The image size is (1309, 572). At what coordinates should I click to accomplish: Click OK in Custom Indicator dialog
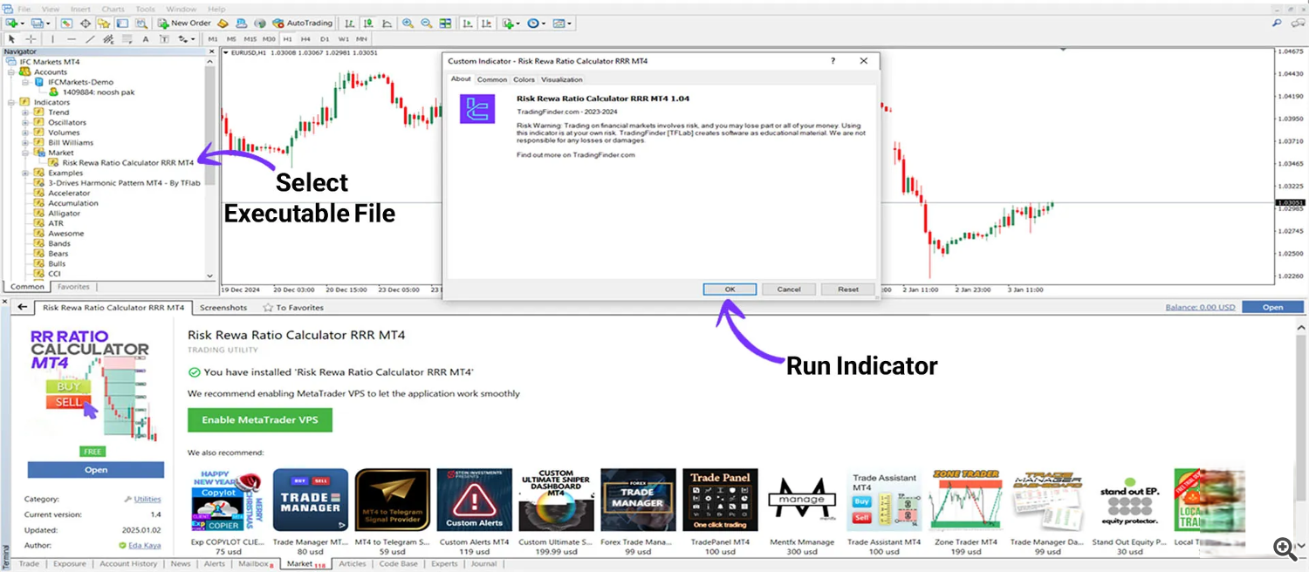click(730, 289)
